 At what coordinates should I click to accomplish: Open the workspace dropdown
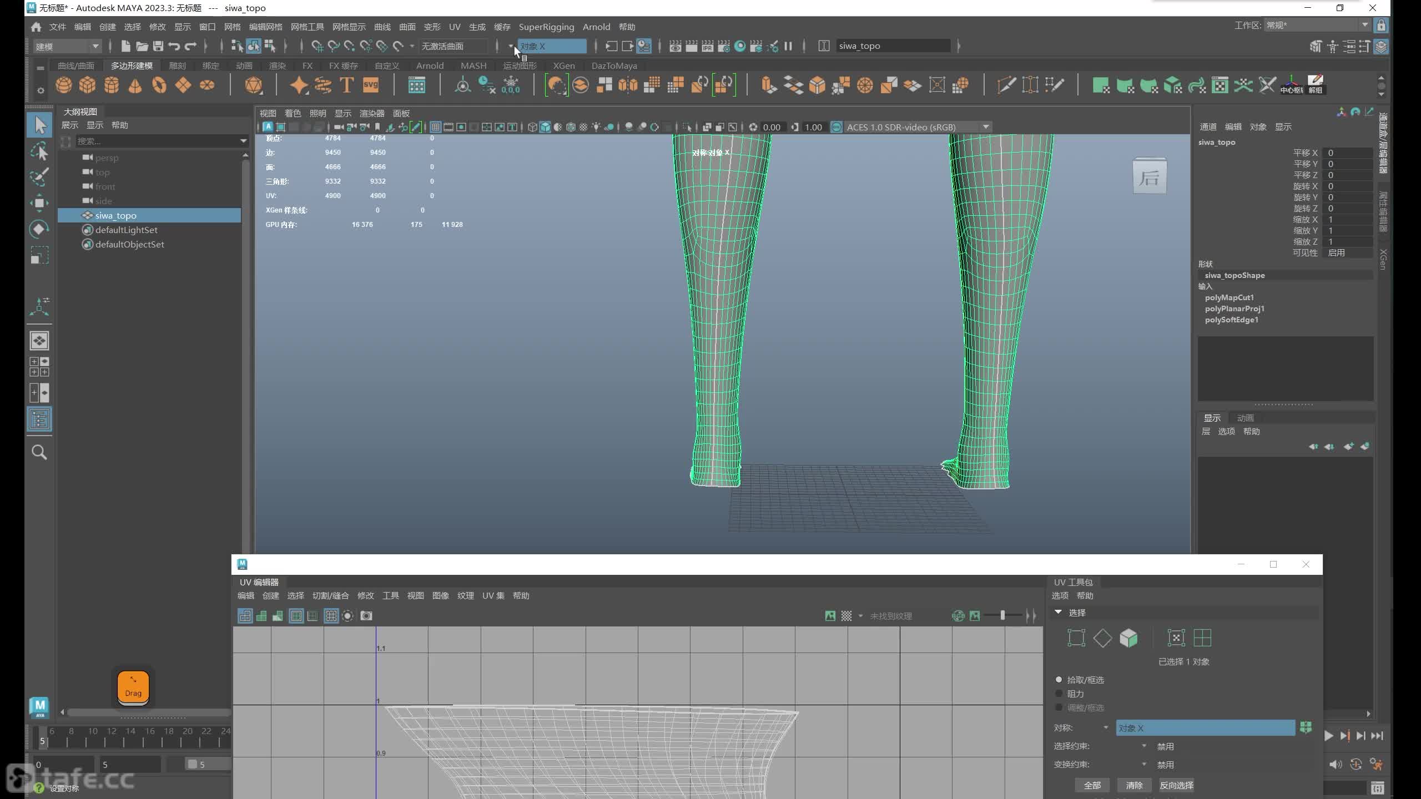click(x=1317, y=26)
